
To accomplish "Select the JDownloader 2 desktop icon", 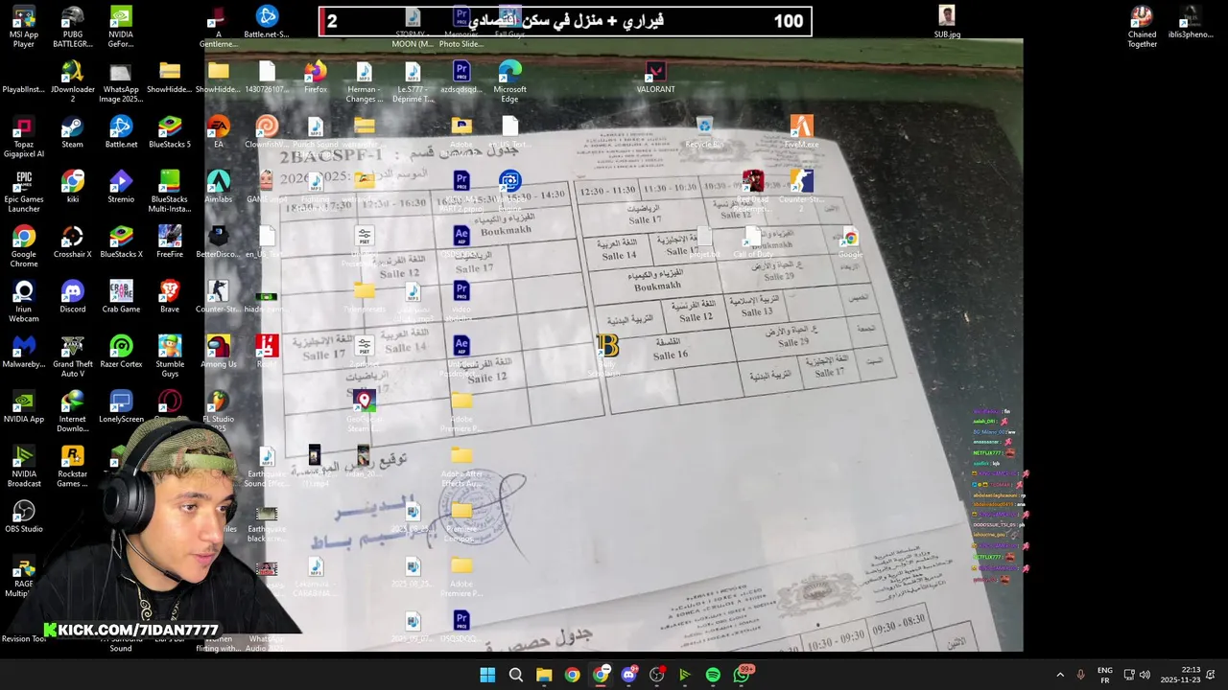I will pyautogui.click(x=72, y=81).
